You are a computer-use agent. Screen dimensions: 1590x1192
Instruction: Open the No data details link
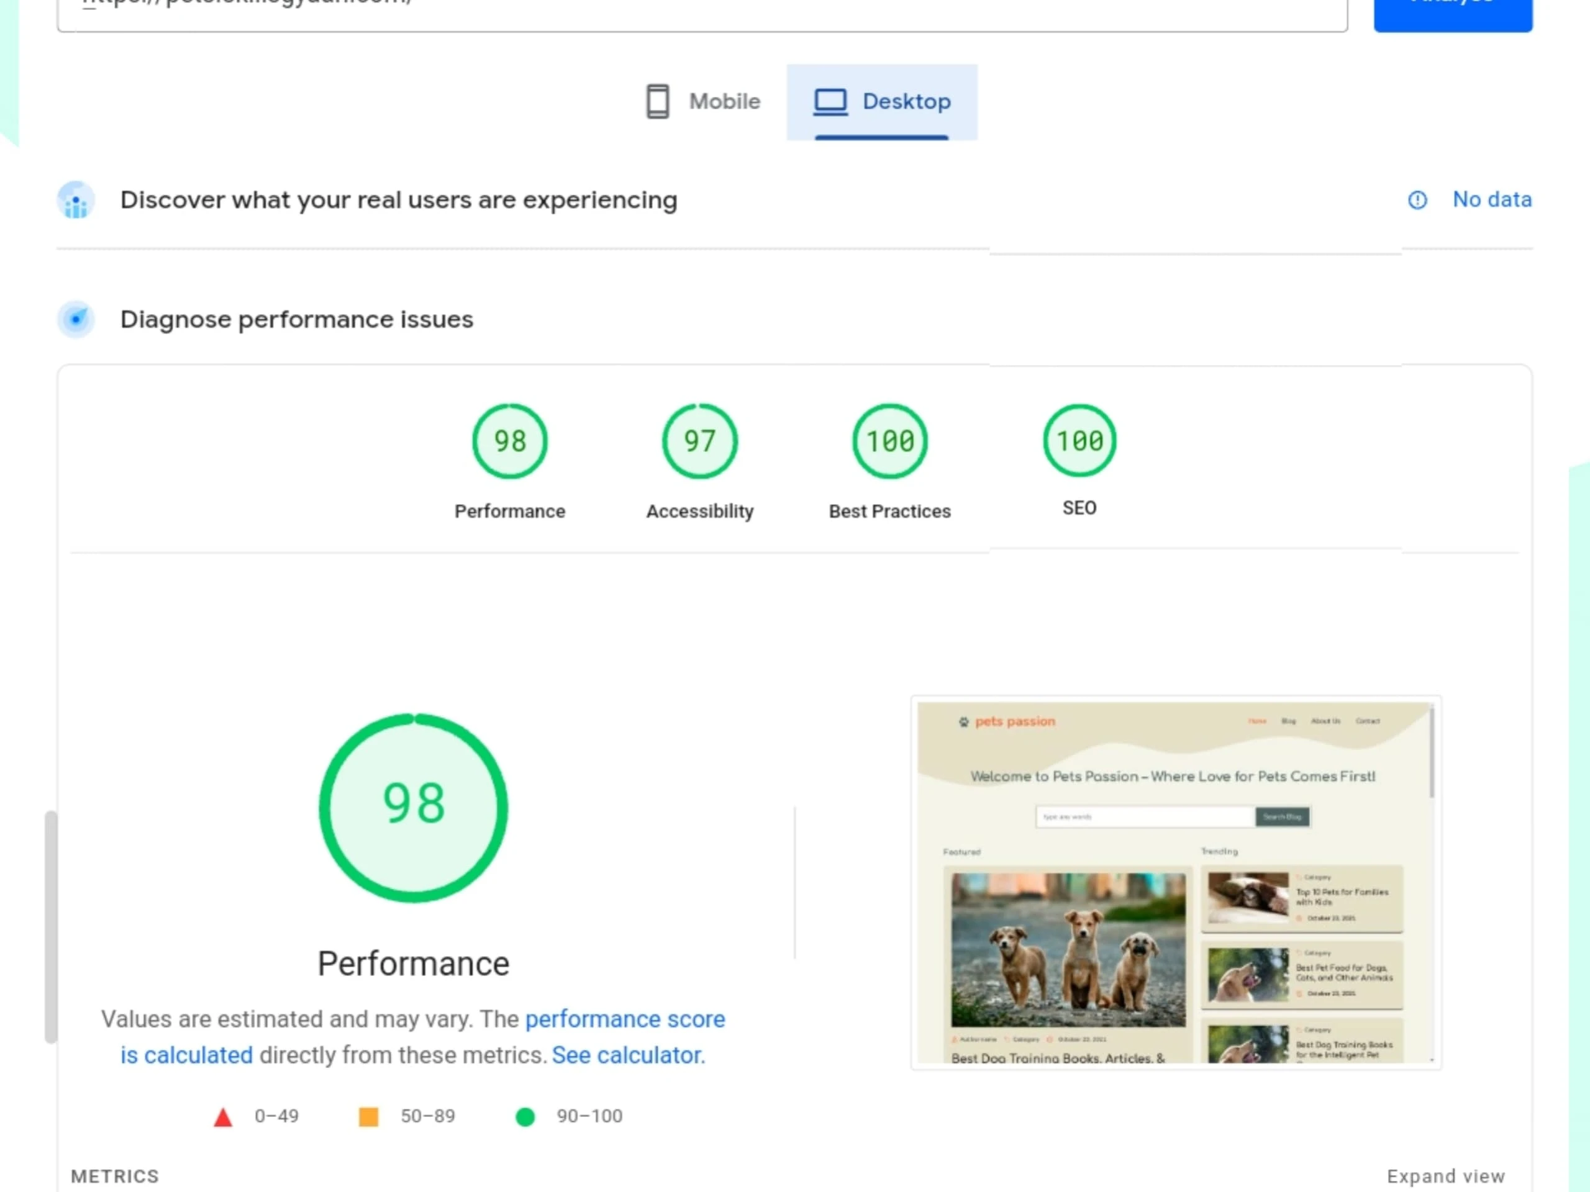[x=1491, y=200]
